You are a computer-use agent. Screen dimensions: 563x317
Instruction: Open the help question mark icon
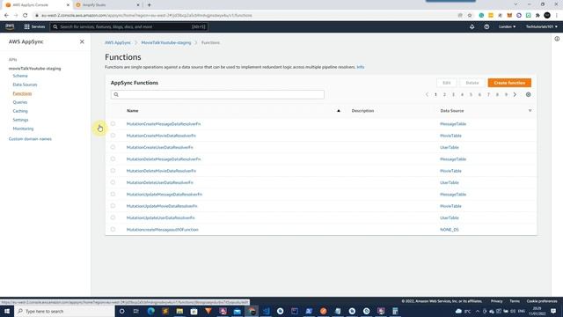(x=486, y=26)
